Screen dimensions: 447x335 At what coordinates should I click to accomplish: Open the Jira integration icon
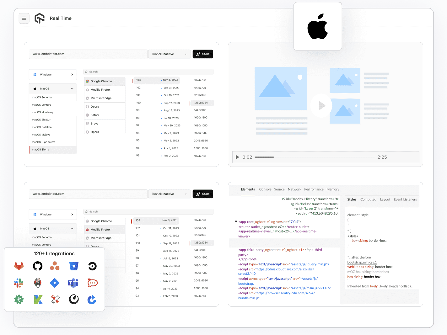pyautogui.click(x=55, y=283)
